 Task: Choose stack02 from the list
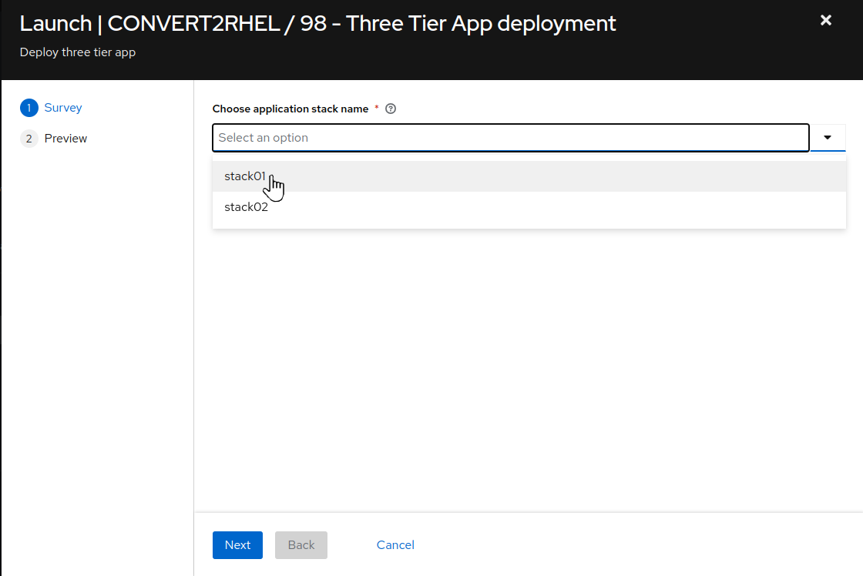click(529, 207)
